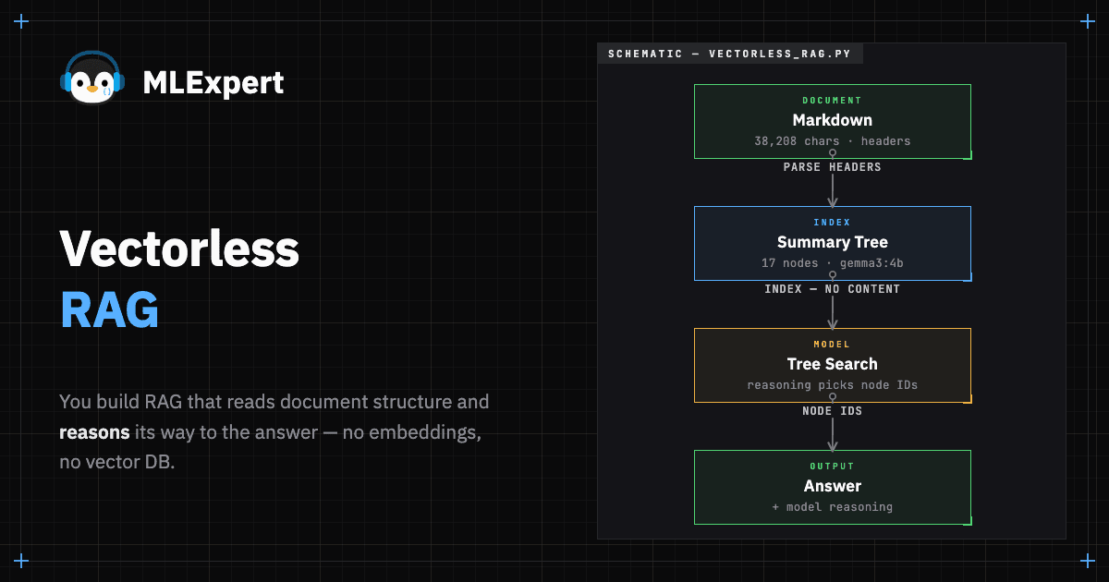The height and width of the screenshot is (582, 1109).
Task: Click the PARSE HEADERS arrow label
Action: 833,167
